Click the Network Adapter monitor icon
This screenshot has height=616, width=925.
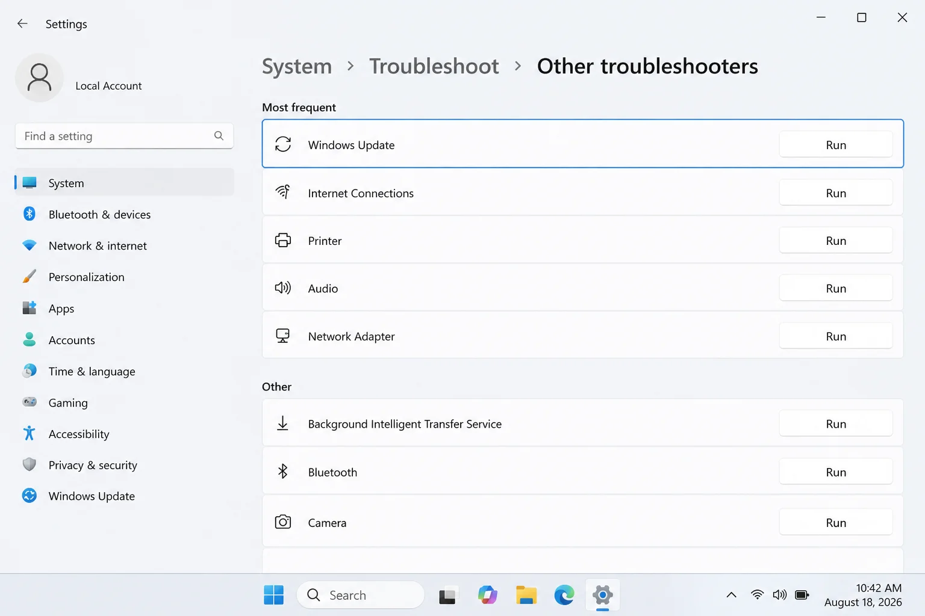(x=283, y=336)
